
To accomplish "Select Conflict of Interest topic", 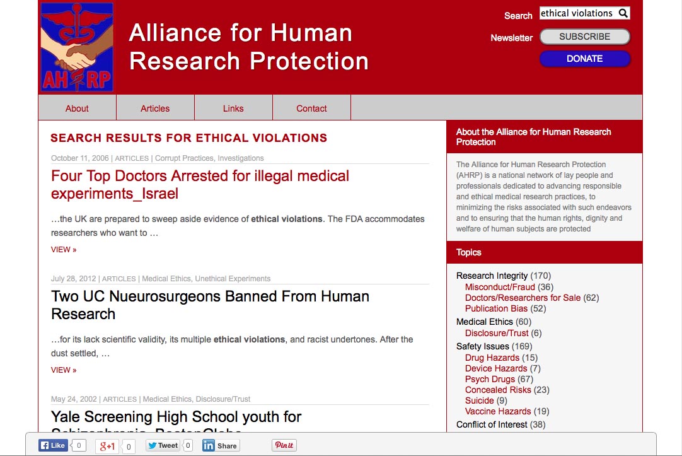I will tap(492, 424).
